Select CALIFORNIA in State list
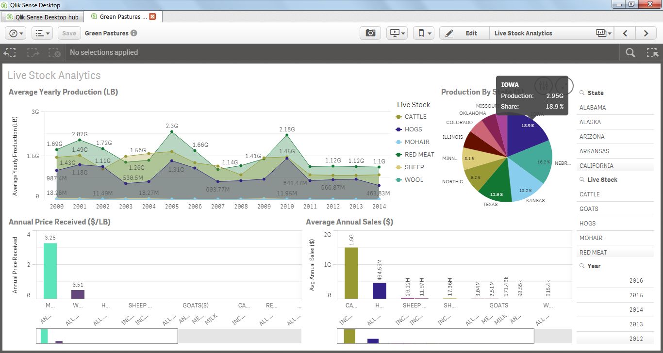The height and width of the screenshot is (353, 663). (x=615, y=165)
